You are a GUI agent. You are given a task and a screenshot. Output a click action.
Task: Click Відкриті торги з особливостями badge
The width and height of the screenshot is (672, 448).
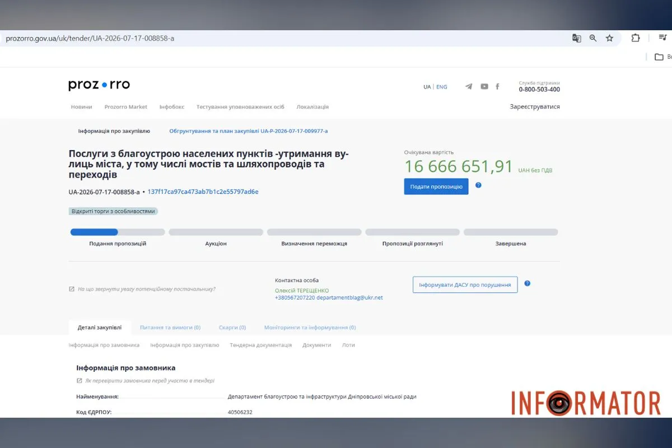pos(113,212)
